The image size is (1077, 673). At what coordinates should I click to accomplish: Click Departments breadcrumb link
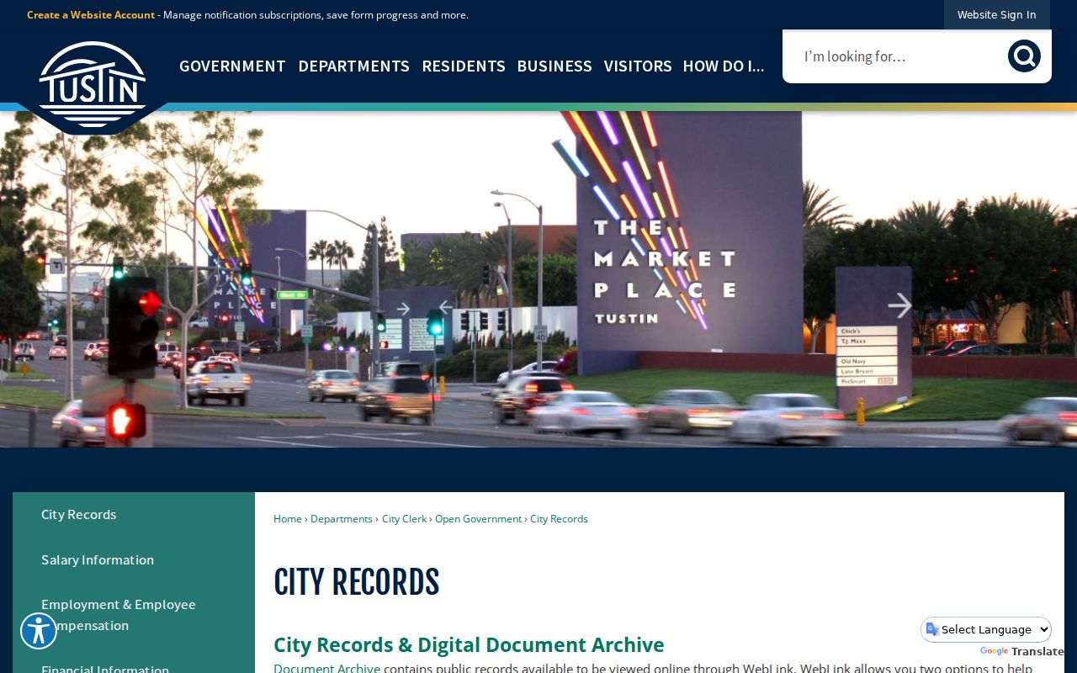point(342,519)
